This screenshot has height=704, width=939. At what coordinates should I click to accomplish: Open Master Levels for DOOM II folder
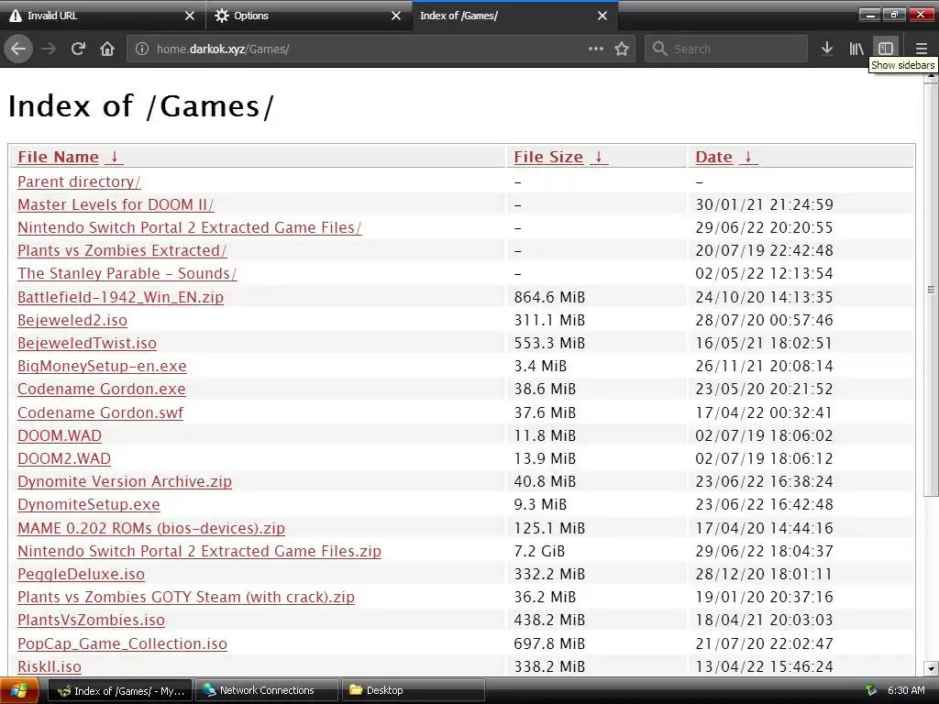click(116, 204)
